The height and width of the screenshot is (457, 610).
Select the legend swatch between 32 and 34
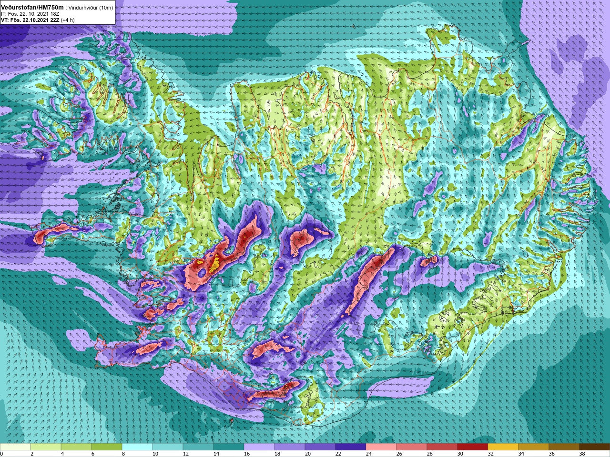(x=503, y=447)
